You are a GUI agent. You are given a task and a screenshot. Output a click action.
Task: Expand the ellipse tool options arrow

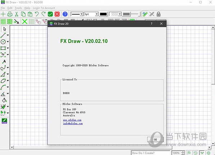pos(8,81)
